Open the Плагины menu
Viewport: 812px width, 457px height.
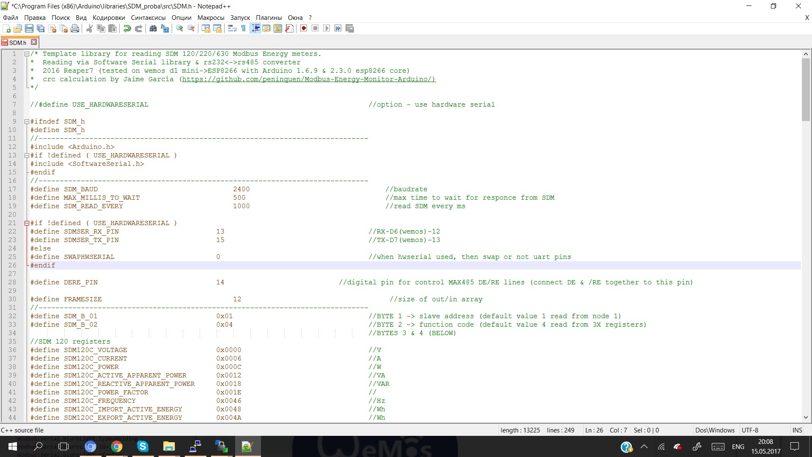pyautogui.click(x=269, y=18)
